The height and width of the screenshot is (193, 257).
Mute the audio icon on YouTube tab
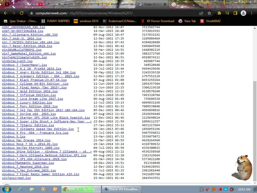pyautogui.click(x=59, y=4)
